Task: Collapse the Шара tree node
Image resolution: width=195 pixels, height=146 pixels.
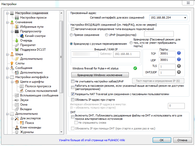Action: 7,54
